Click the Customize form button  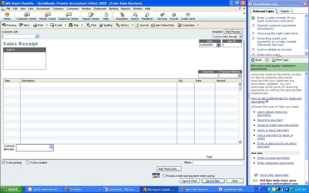[186, 25]
